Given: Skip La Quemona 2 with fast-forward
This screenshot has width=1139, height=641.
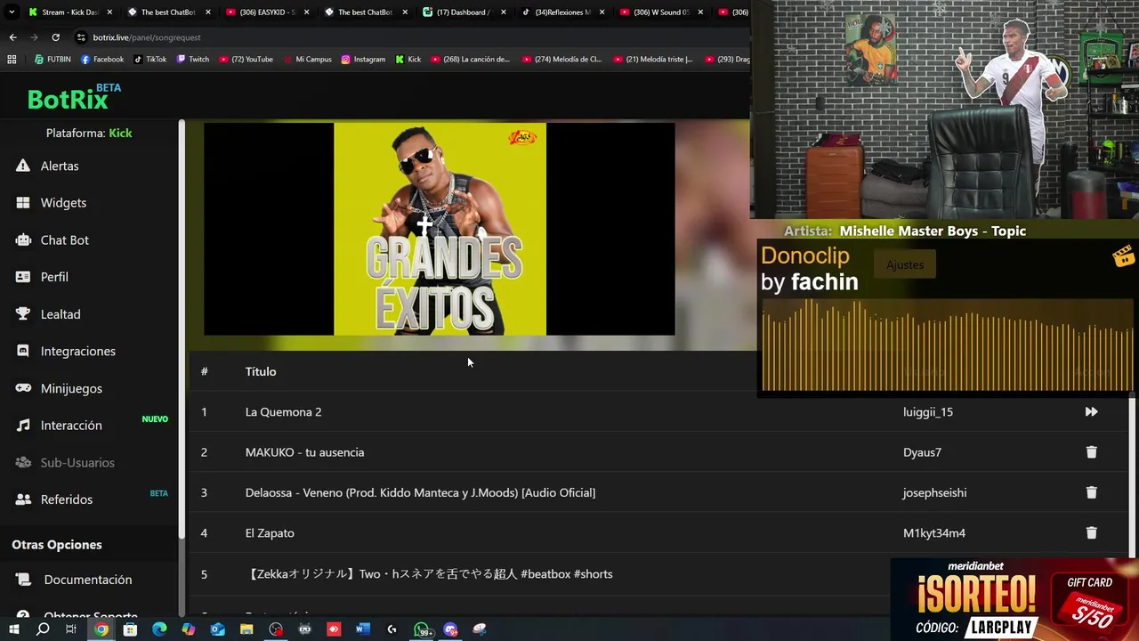Looking at the screenshot, I should [x=1091, y=411].
